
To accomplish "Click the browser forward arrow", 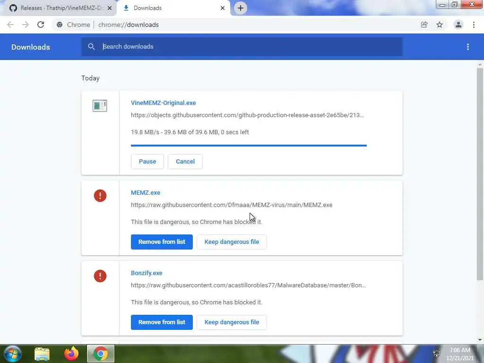I will pyautogui.click(x=26, y=25).
